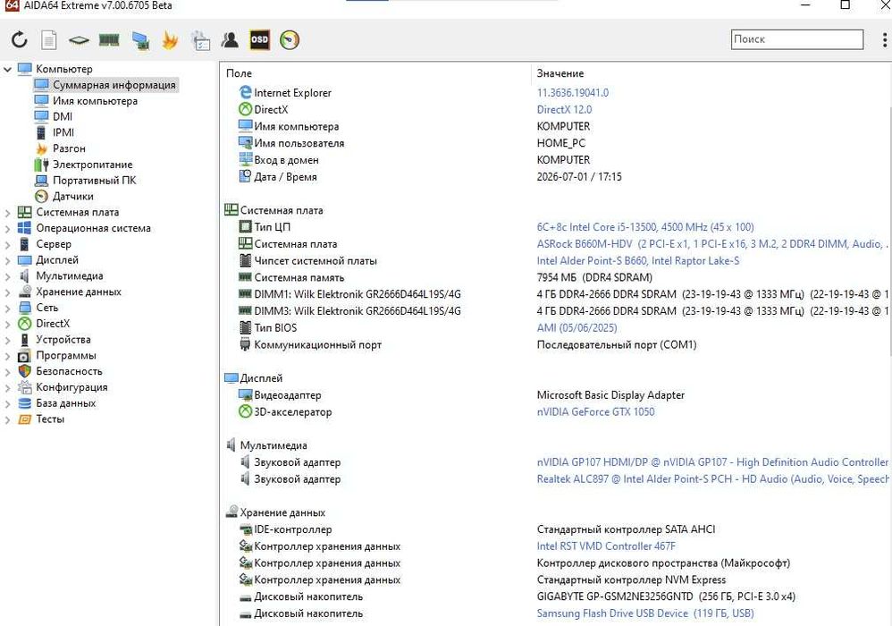892x626 pixels.
Task: Open the gauge benchmark toolbar icon
Action: (290, 40)
